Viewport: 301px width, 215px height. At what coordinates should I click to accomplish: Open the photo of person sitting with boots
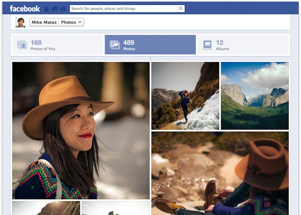point(220,173)
